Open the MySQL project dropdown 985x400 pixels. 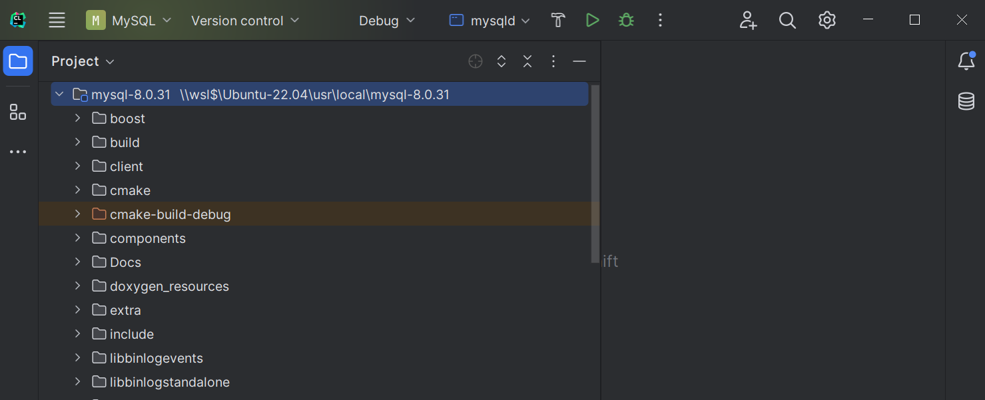(x=129, y=21)
